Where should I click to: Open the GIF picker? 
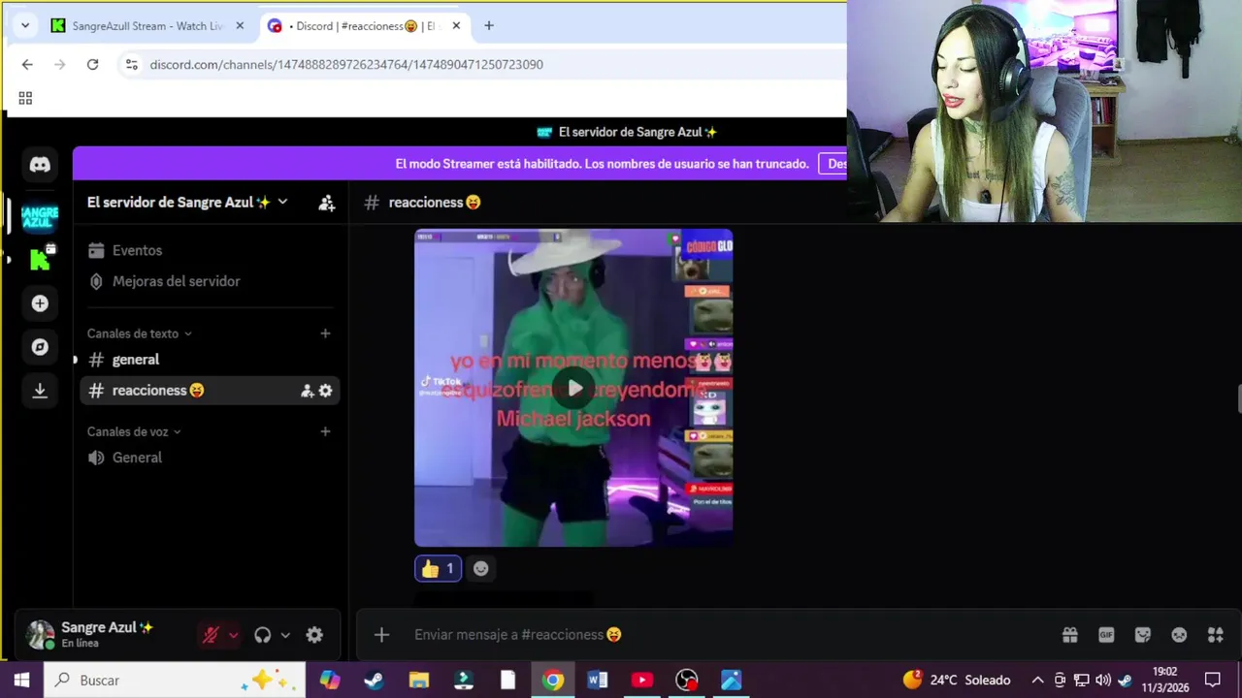click(x=1106, y=635)
